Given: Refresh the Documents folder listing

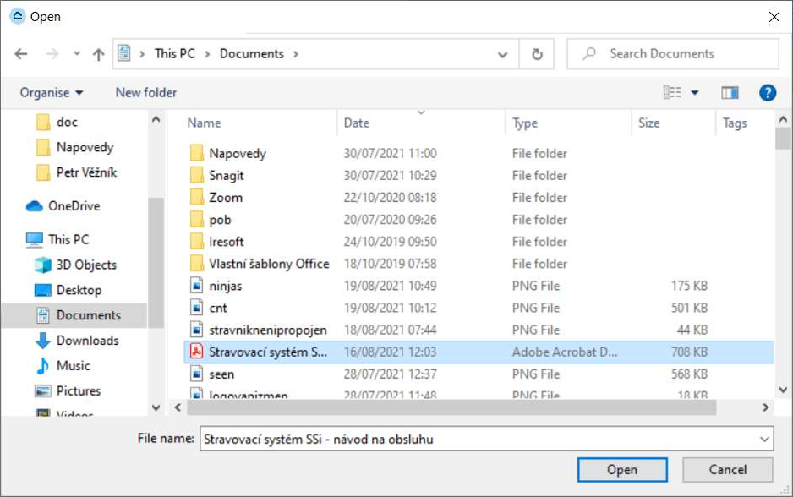Looking at the screenshot, I should (x=537, y=53).
